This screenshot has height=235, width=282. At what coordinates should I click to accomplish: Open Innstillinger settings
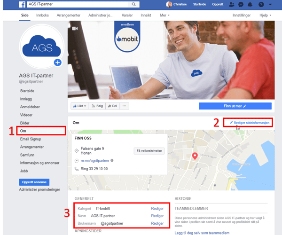click(242, 16)
